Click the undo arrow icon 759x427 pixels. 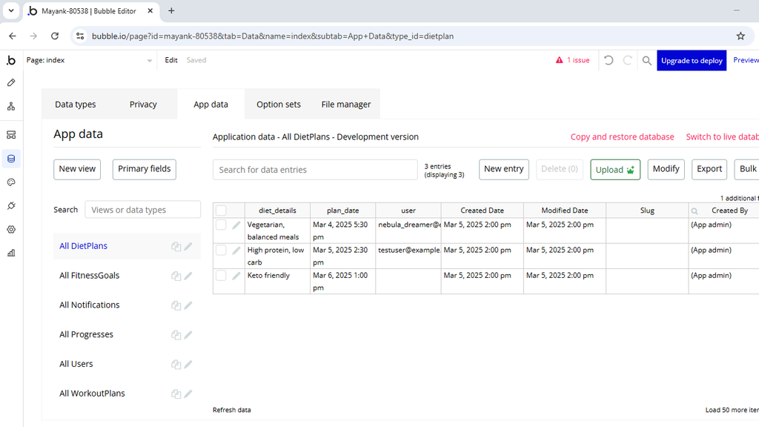coord(609,60)
